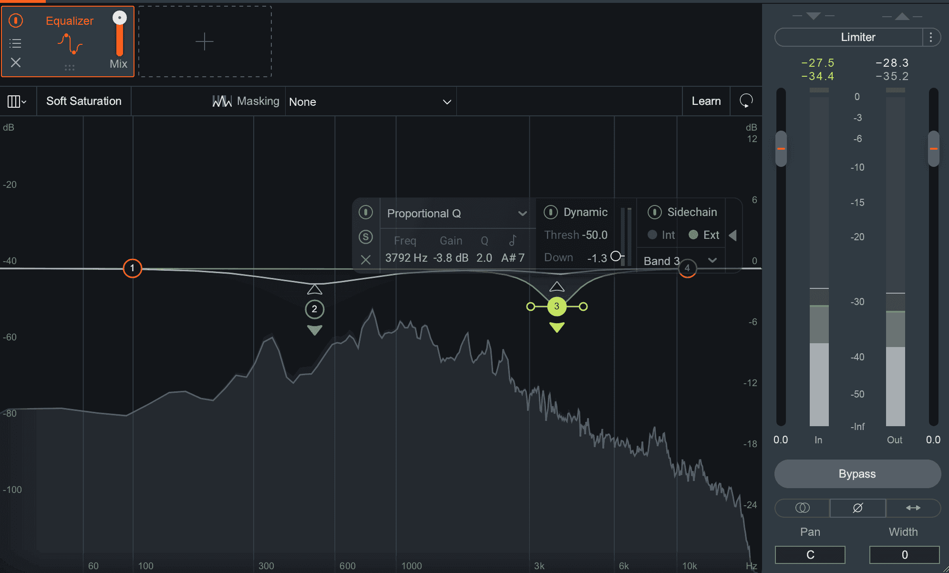The height and width of the screenshot is (573, 949).
Task: Click the Bypass button
Action: pyautogui.click(x=857, y=474)
